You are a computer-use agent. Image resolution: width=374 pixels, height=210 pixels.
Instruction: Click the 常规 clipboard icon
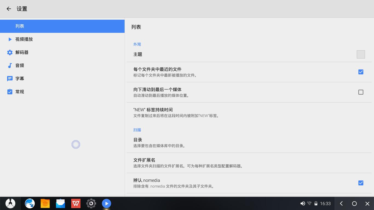point(10,92)
